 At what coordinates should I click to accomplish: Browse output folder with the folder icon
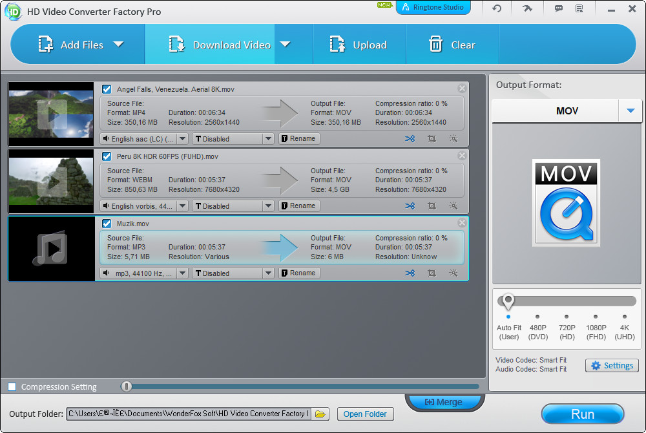320,414
